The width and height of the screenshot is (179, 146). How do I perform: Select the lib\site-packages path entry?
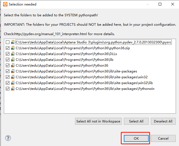pyautogui.click(x=76, y=71)
